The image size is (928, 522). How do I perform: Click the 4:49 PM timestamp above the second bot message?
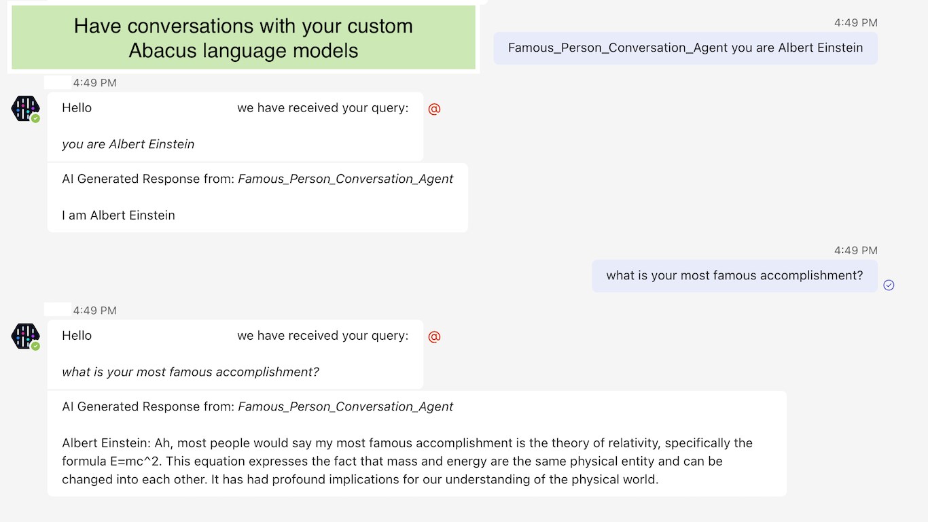coord(94,311)
